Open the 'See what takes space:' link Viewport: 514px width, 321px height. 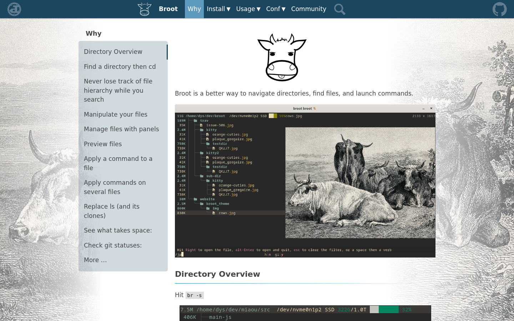point(123,230)
